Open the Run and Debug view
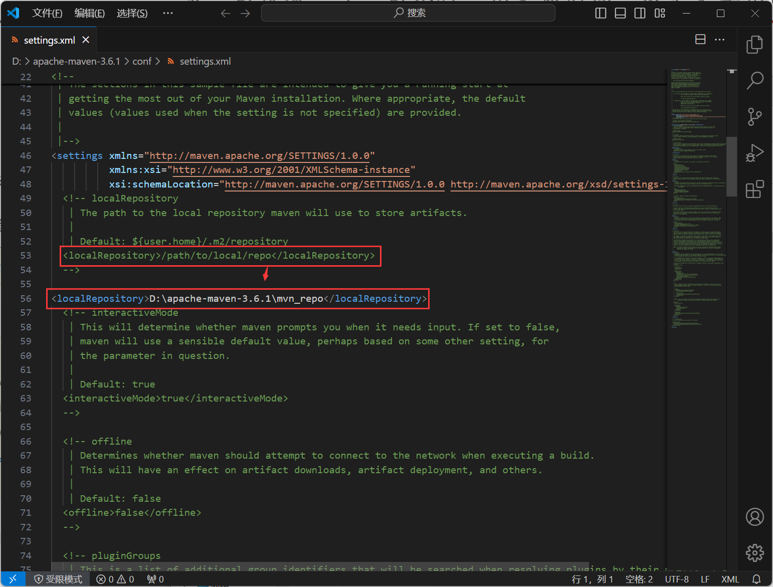The height and width of the screenshot is (587, 773). (x=754, y=153)
